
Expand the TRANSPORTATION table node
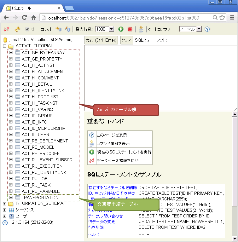point(11,197)
